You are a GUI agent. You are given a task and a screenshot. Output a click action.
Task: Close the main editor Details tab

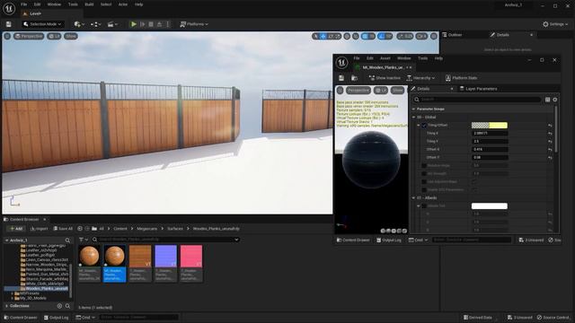point(531,35)
